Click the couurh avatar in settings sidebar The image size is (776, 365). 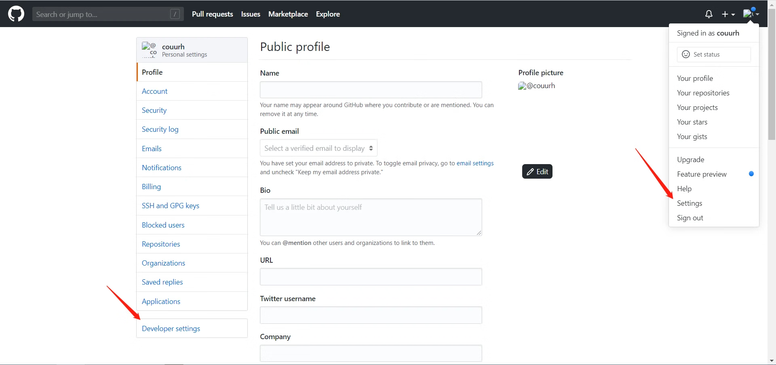[x=149, y=50]
